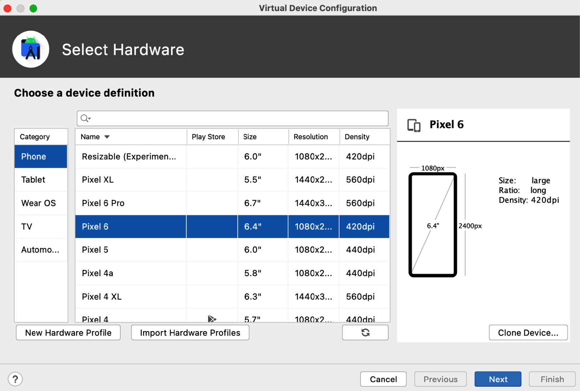Screen dimensions: 580x391
Task: Click the refresh hardware list icon button
Action: 365,332
